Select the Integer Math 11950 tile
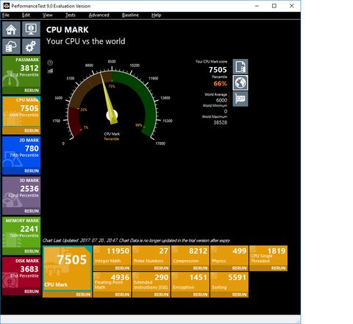The height and width of the screenshot is (324, 353). [112, 256]
